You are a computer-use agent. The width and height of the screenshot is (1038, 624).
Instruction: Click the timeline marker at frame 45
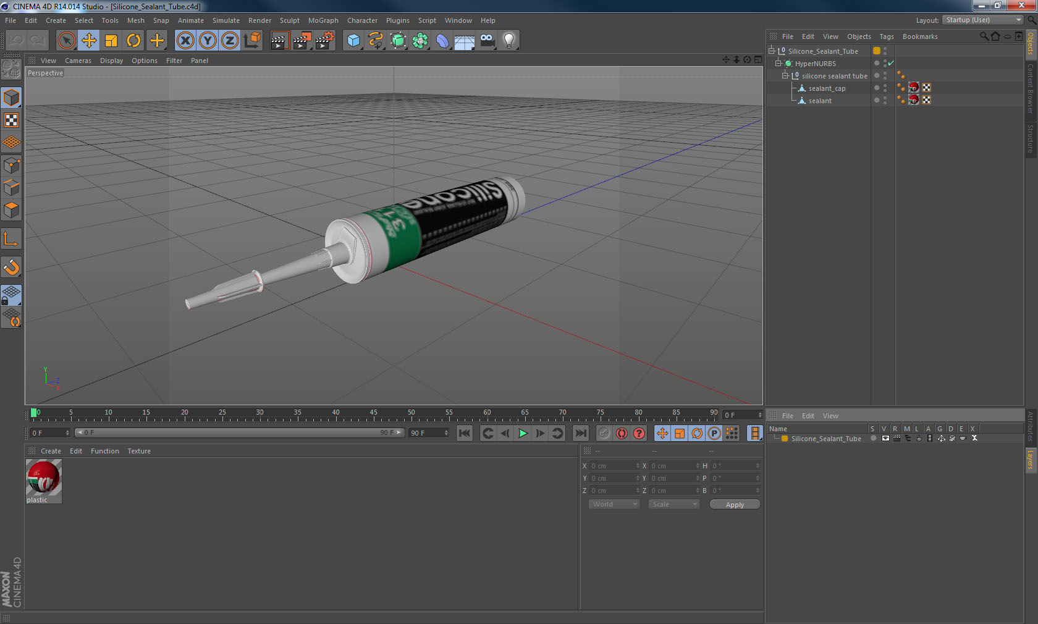(373, 413)
